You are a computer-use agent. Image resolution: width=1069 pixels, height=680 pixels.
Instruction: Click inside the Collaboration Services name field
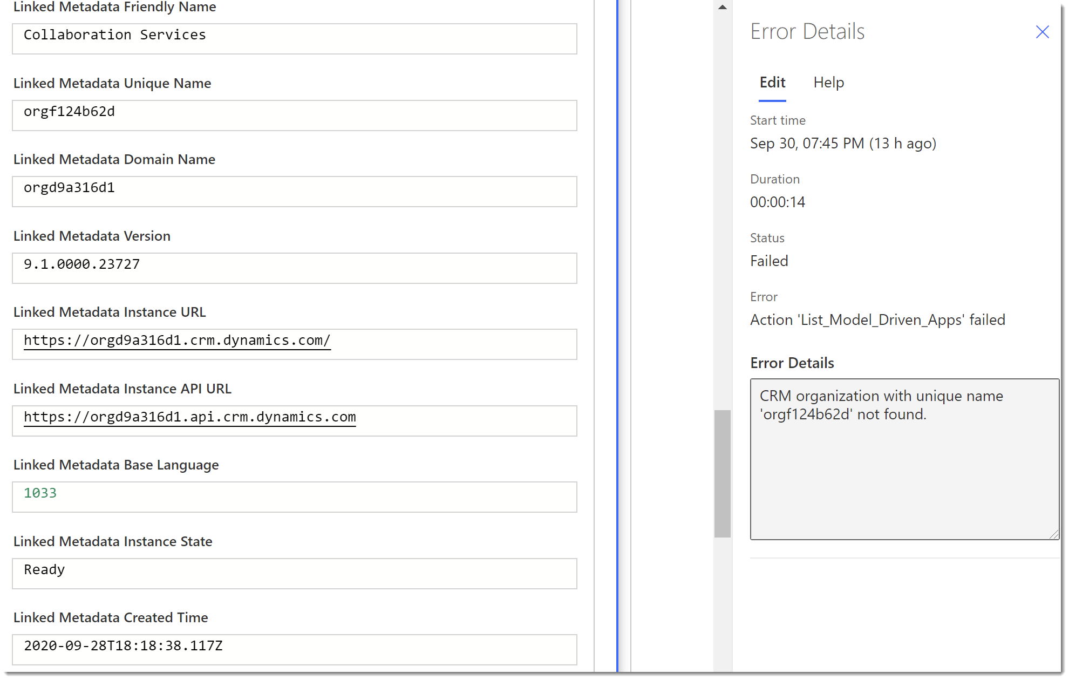(x=294, y=38)
